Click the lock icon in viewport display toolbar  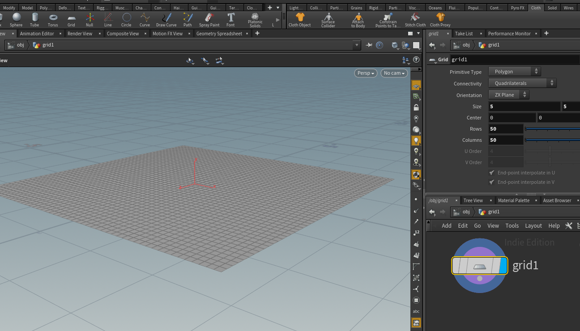click(416, 107)
